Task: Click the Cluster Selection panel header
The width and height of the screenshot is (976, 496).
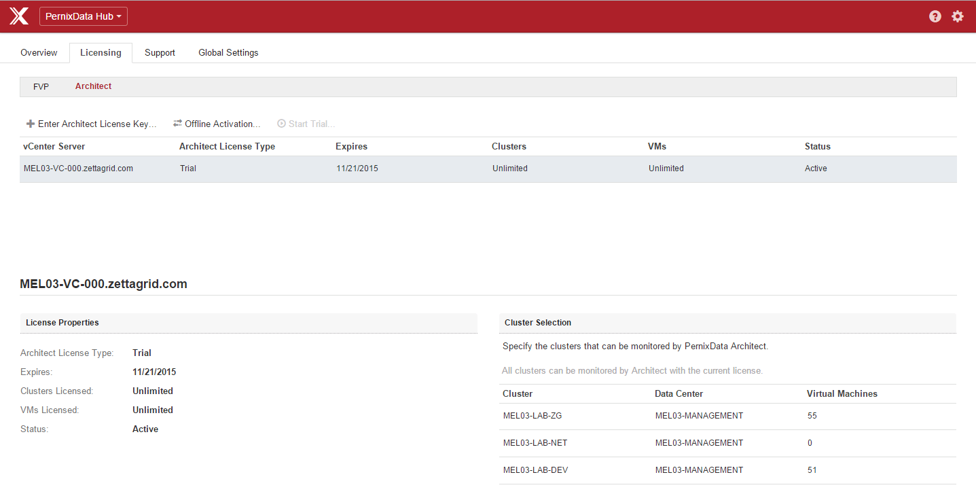Action: pyautogui.click(x=727, y=323)
